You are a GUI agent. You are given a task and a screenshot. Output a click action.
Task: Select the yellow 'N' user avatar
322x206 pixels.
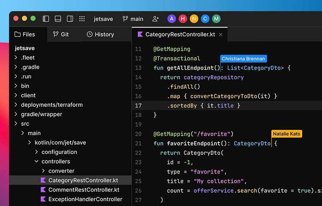pos(194,19)
